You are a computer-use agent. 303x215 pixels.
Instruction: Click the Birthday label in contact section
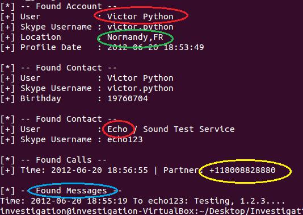(41, 98)
